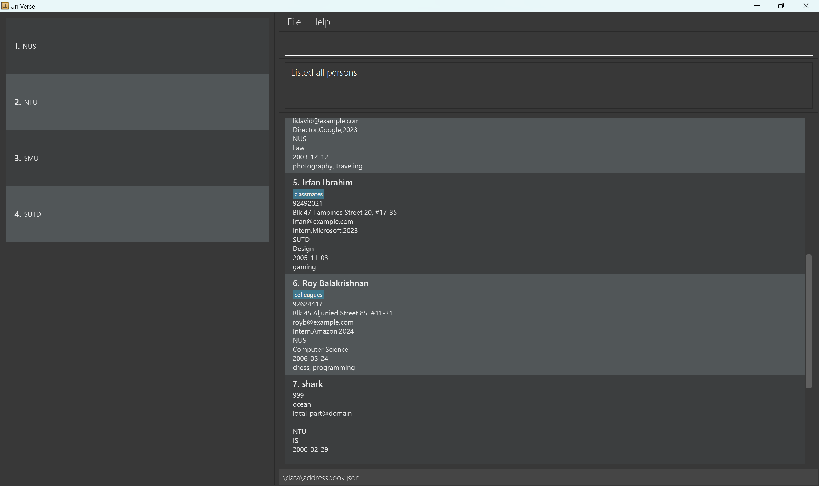The image size is (819, 486).
Task: Select the Roy Balakrishnan person card
Action: click(544, 325)
